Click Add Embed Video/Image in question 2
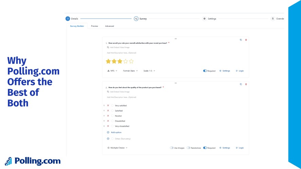 pos(118,92)
